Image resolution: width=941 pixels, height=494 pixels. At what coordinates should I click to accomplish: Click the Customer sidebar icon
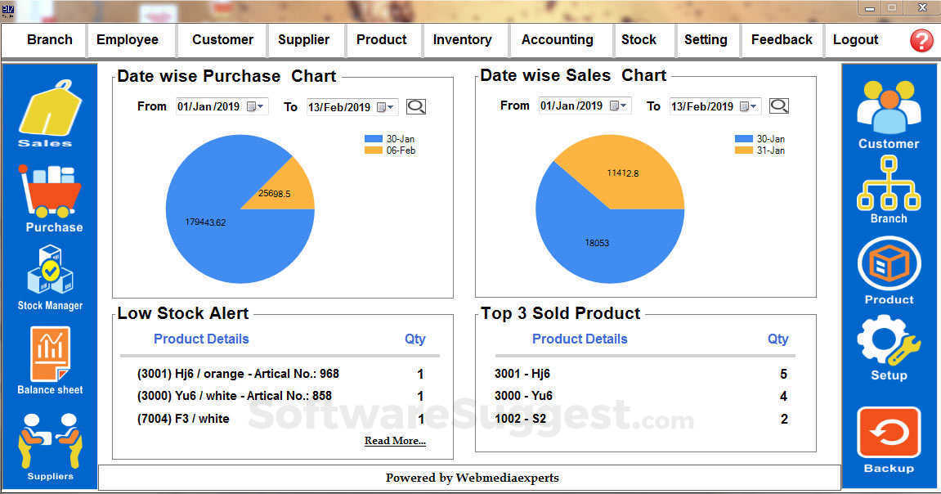click(889, 108)
